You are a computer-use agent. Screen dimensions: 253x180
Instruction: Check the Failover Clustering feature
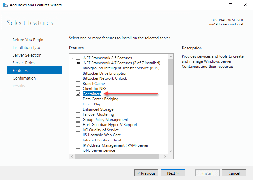point(78,114)
